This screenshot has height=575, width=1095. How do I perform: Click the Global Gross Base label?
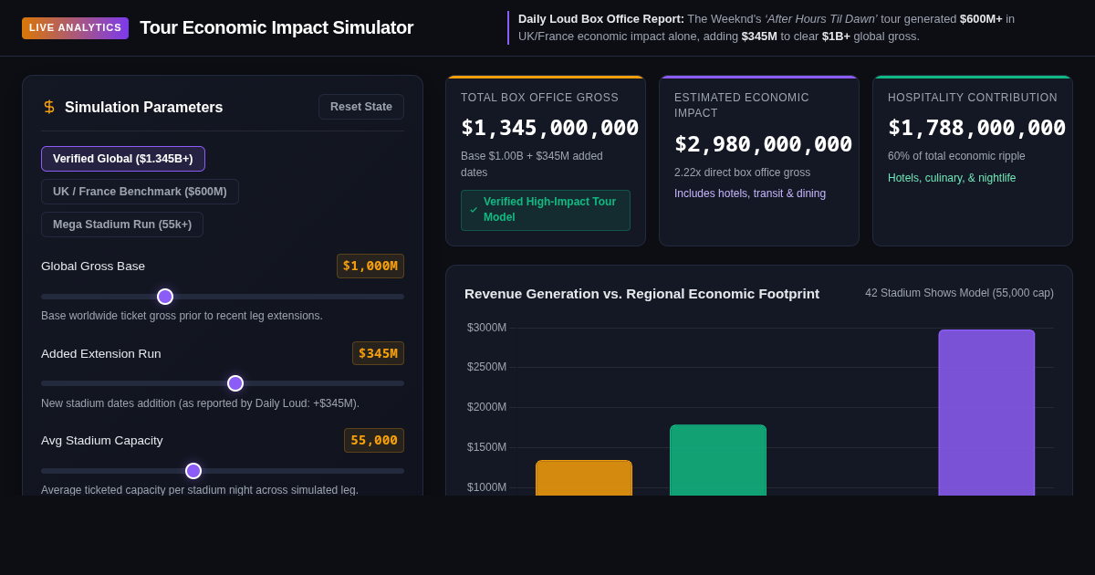pyautogui.click(x=93, y=267)
